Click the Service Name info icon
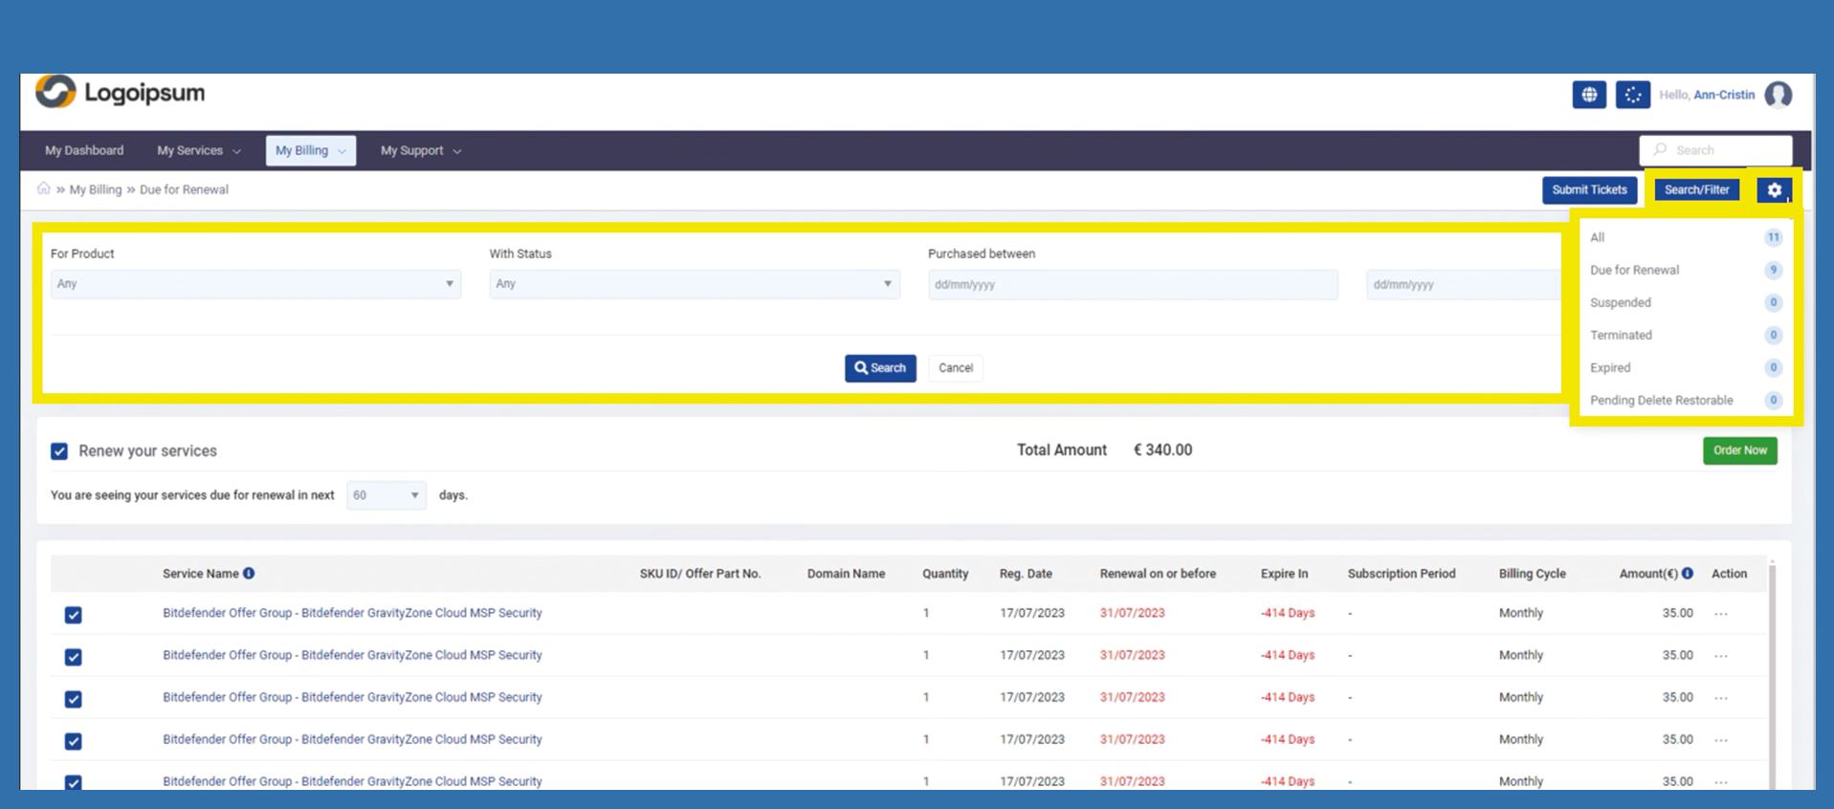Image resolution: width=1834 pixels, height=809 pixels. coord(249,574)
